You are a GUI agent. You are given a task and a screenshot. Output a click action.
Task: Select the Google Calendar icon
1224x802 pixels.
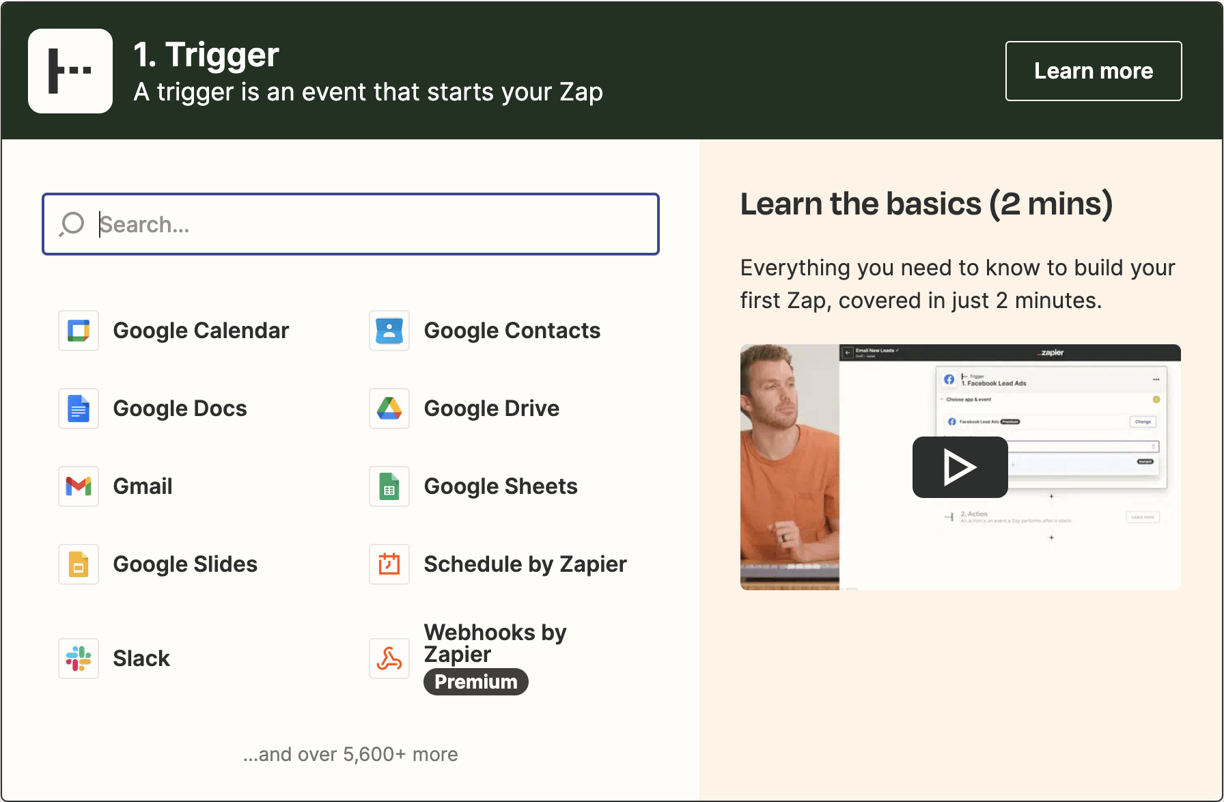[x=79, y=331]
